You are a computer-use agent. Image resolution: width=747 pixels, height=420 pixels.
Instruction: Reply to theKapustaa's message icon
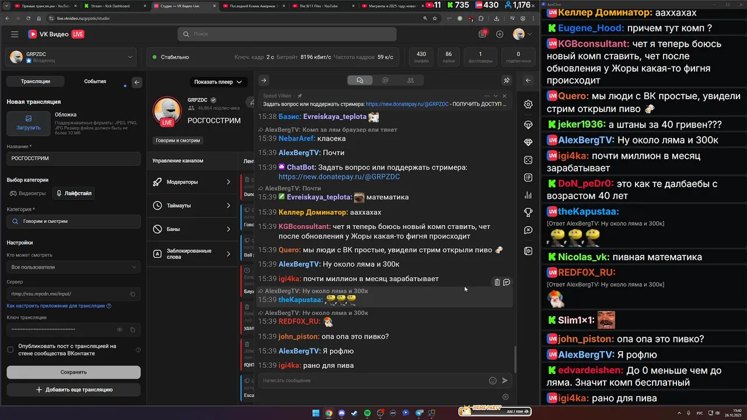[x=507, y=282]
